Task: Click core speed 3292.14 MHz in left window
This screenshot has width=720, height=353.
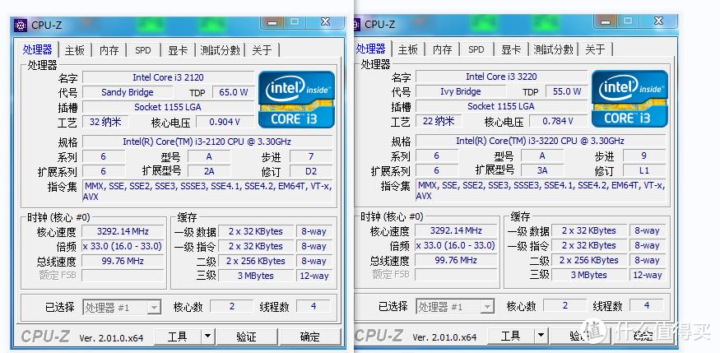Action: 123,231
